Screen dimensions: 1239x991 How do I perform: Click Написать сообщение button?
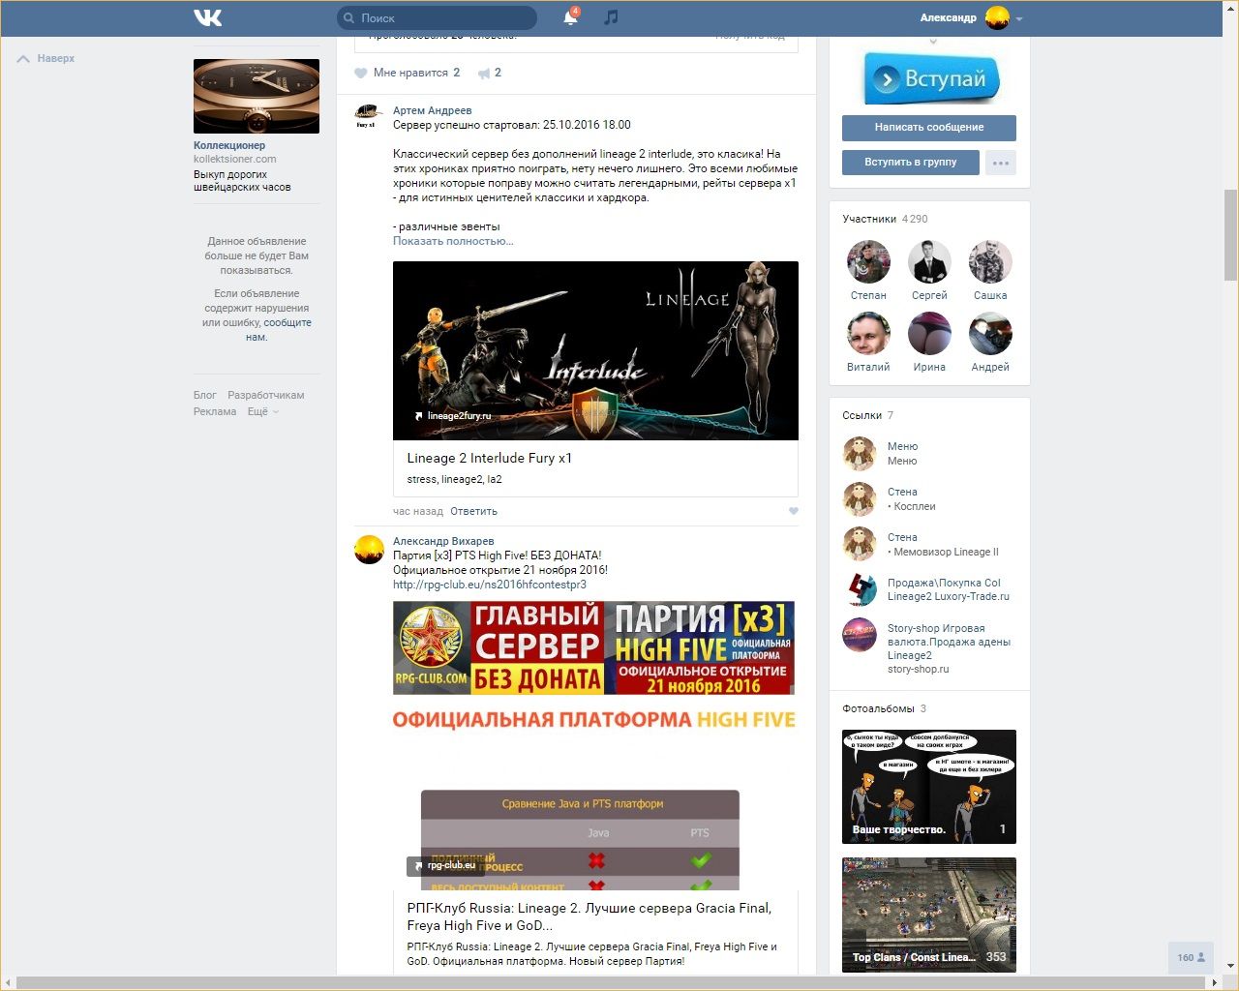tap(929, 128)
